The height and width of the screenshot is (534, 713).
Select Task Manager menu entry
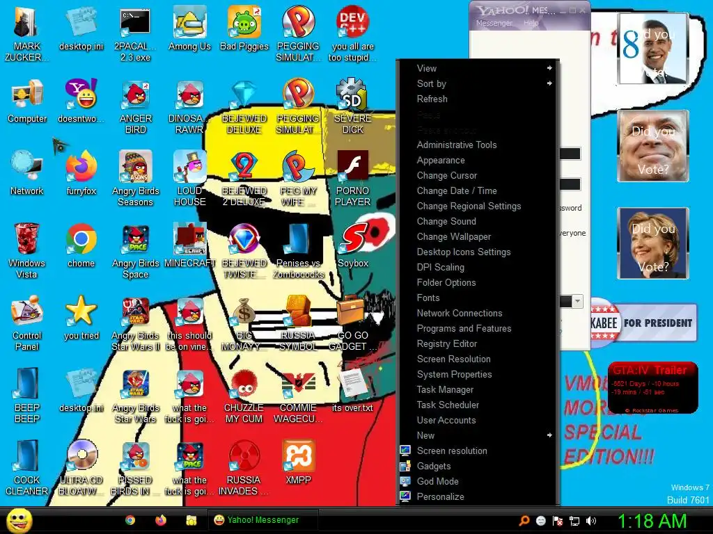click(x=478, y=389)
